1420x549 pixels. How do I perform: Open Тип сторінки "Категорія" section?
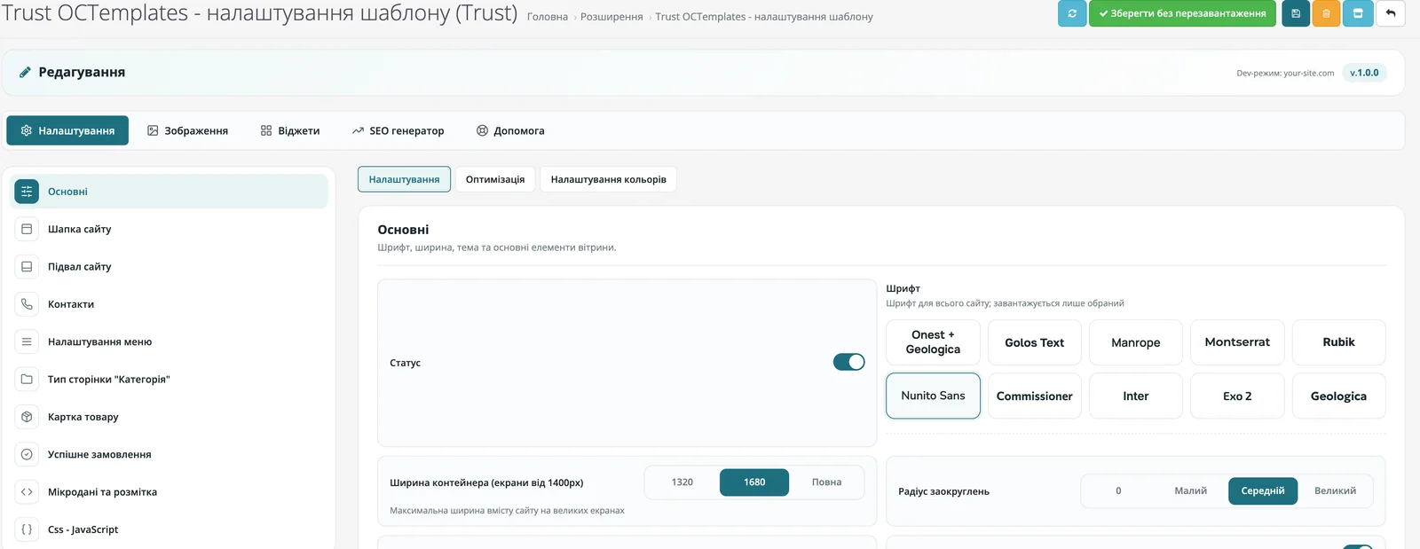pyautogui.click(x=169, y=379)
